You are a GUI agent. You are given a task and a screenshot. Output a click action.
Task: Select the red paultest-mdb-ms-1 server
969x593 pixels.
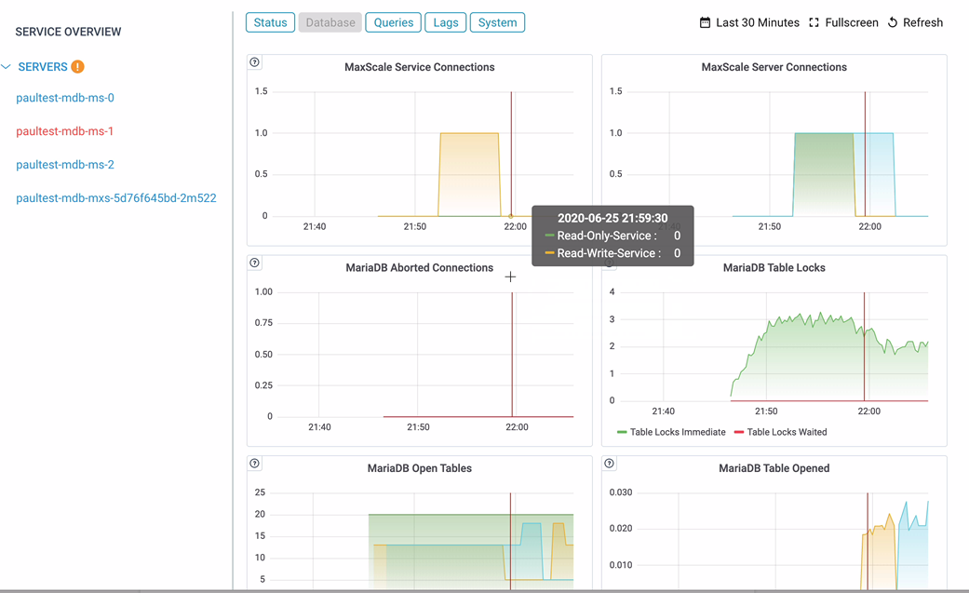65,131
